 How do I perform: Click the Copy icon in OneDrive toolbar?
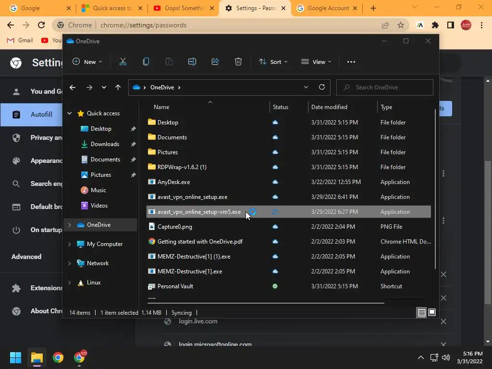tap(146, 62)
